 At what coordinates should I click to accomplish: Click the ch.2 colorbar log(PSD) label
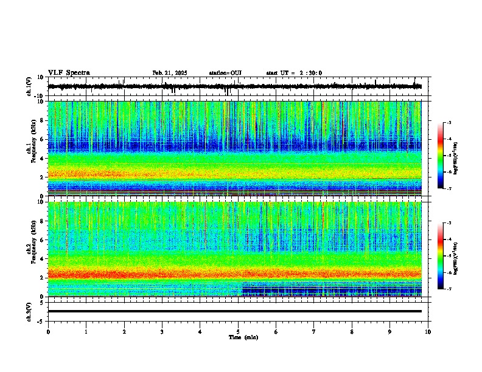[456, 259]
